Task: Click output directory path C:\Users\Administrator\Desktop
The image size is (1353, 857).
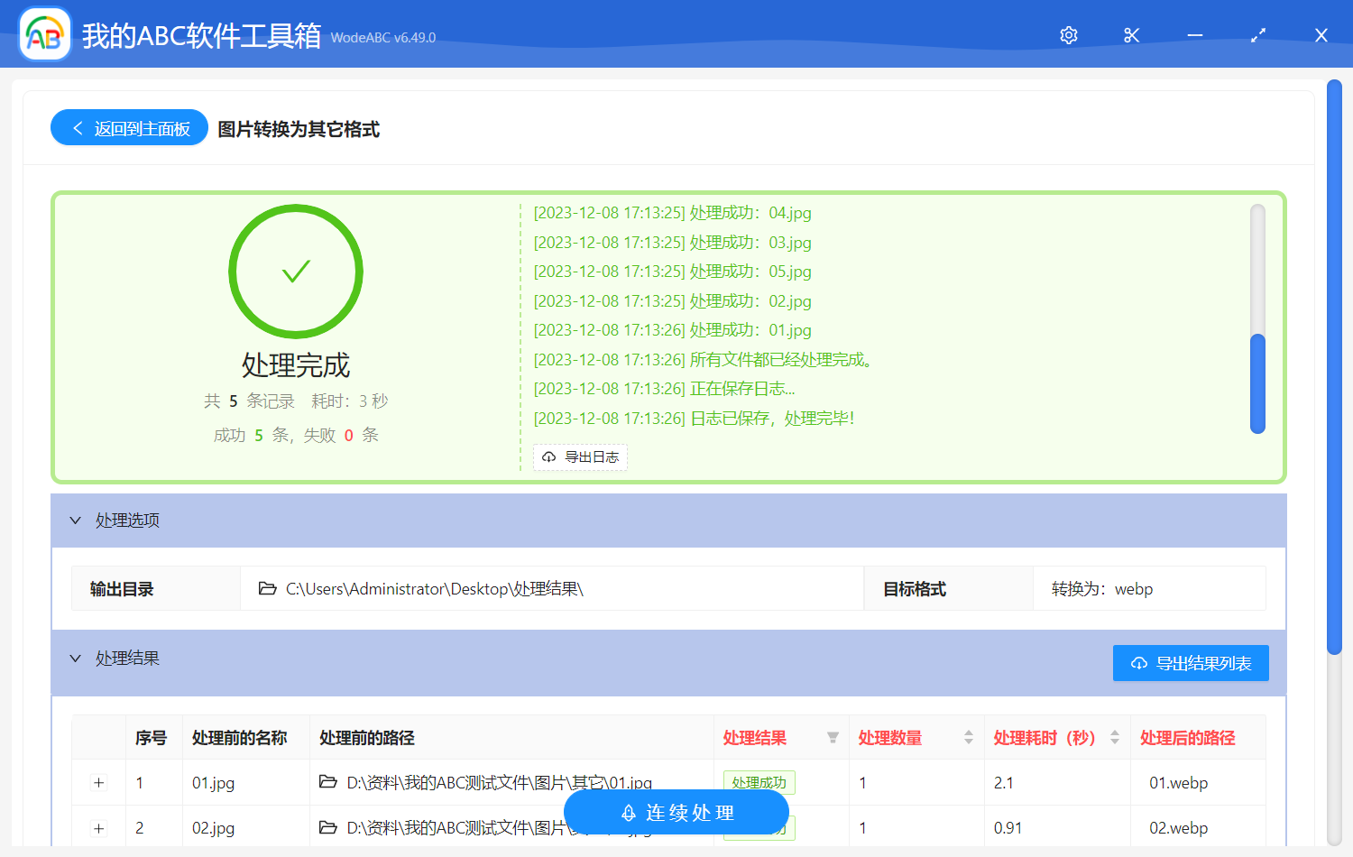Action: click(435, 589)
